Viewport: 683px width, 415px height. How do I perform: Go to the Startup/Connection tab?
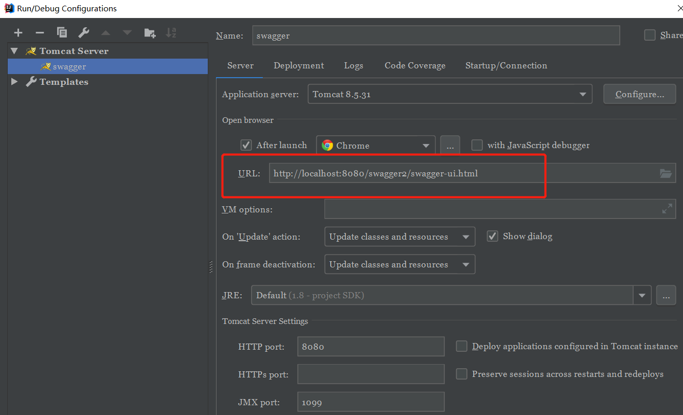click(506, 65)
